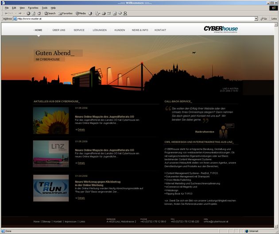The width and height of the screenshot is (279, 234).
Task: Open the Tools menu
Action: 45,8
